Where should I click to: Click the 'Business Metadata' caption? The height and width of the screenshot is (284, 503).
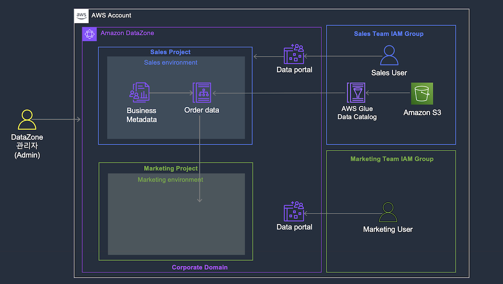tap(141, 115)
